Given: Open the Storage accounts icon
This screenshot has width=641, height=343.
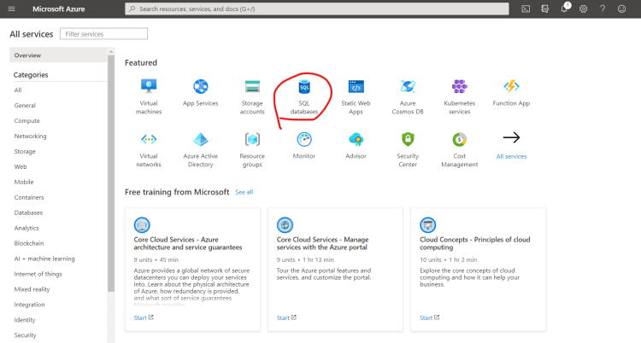Looking at the screenshot, I should click(252, 86).
